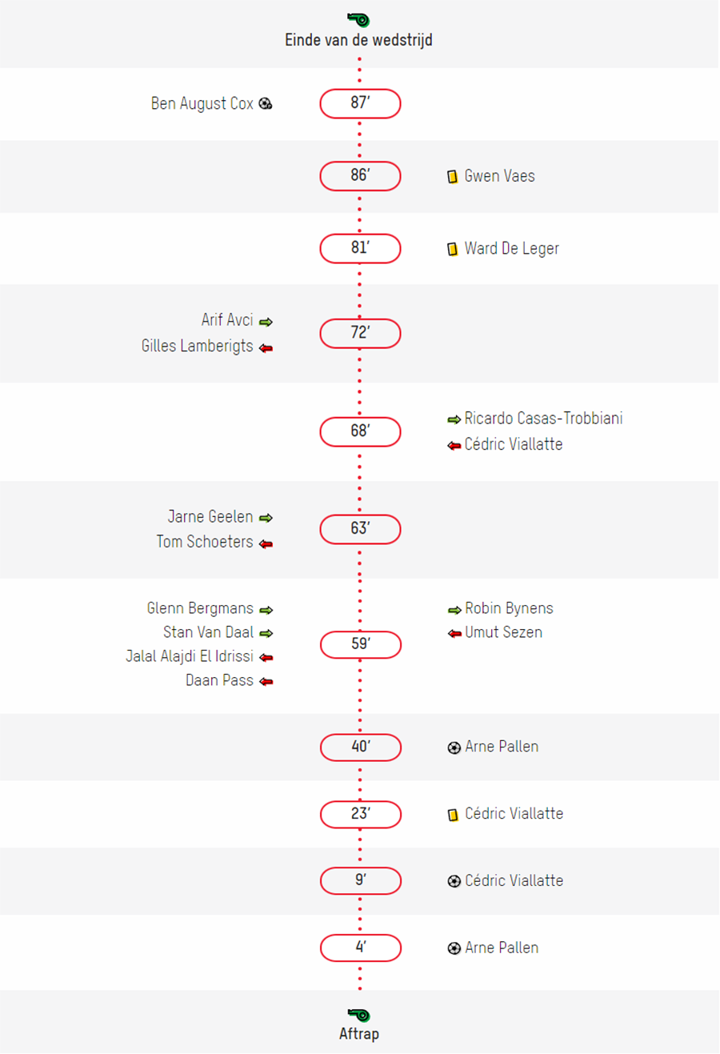Select the 87' timeline marker
Image resolution: width=720 pixels, height=1054 pixels.
coord(360,103)
